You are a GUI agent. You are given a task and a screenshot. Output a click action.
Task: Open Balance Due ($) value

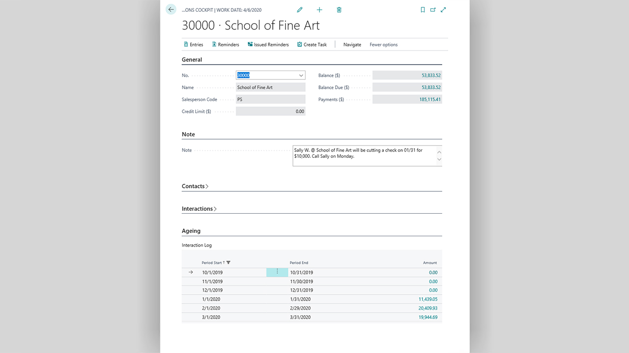click(x=431, y=87)
